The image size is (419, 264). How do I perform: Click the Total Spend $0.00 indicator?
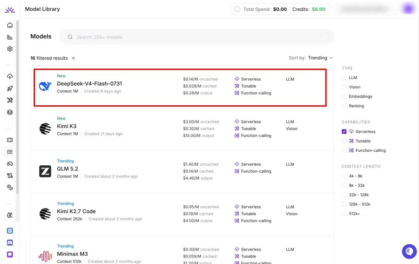265,9
